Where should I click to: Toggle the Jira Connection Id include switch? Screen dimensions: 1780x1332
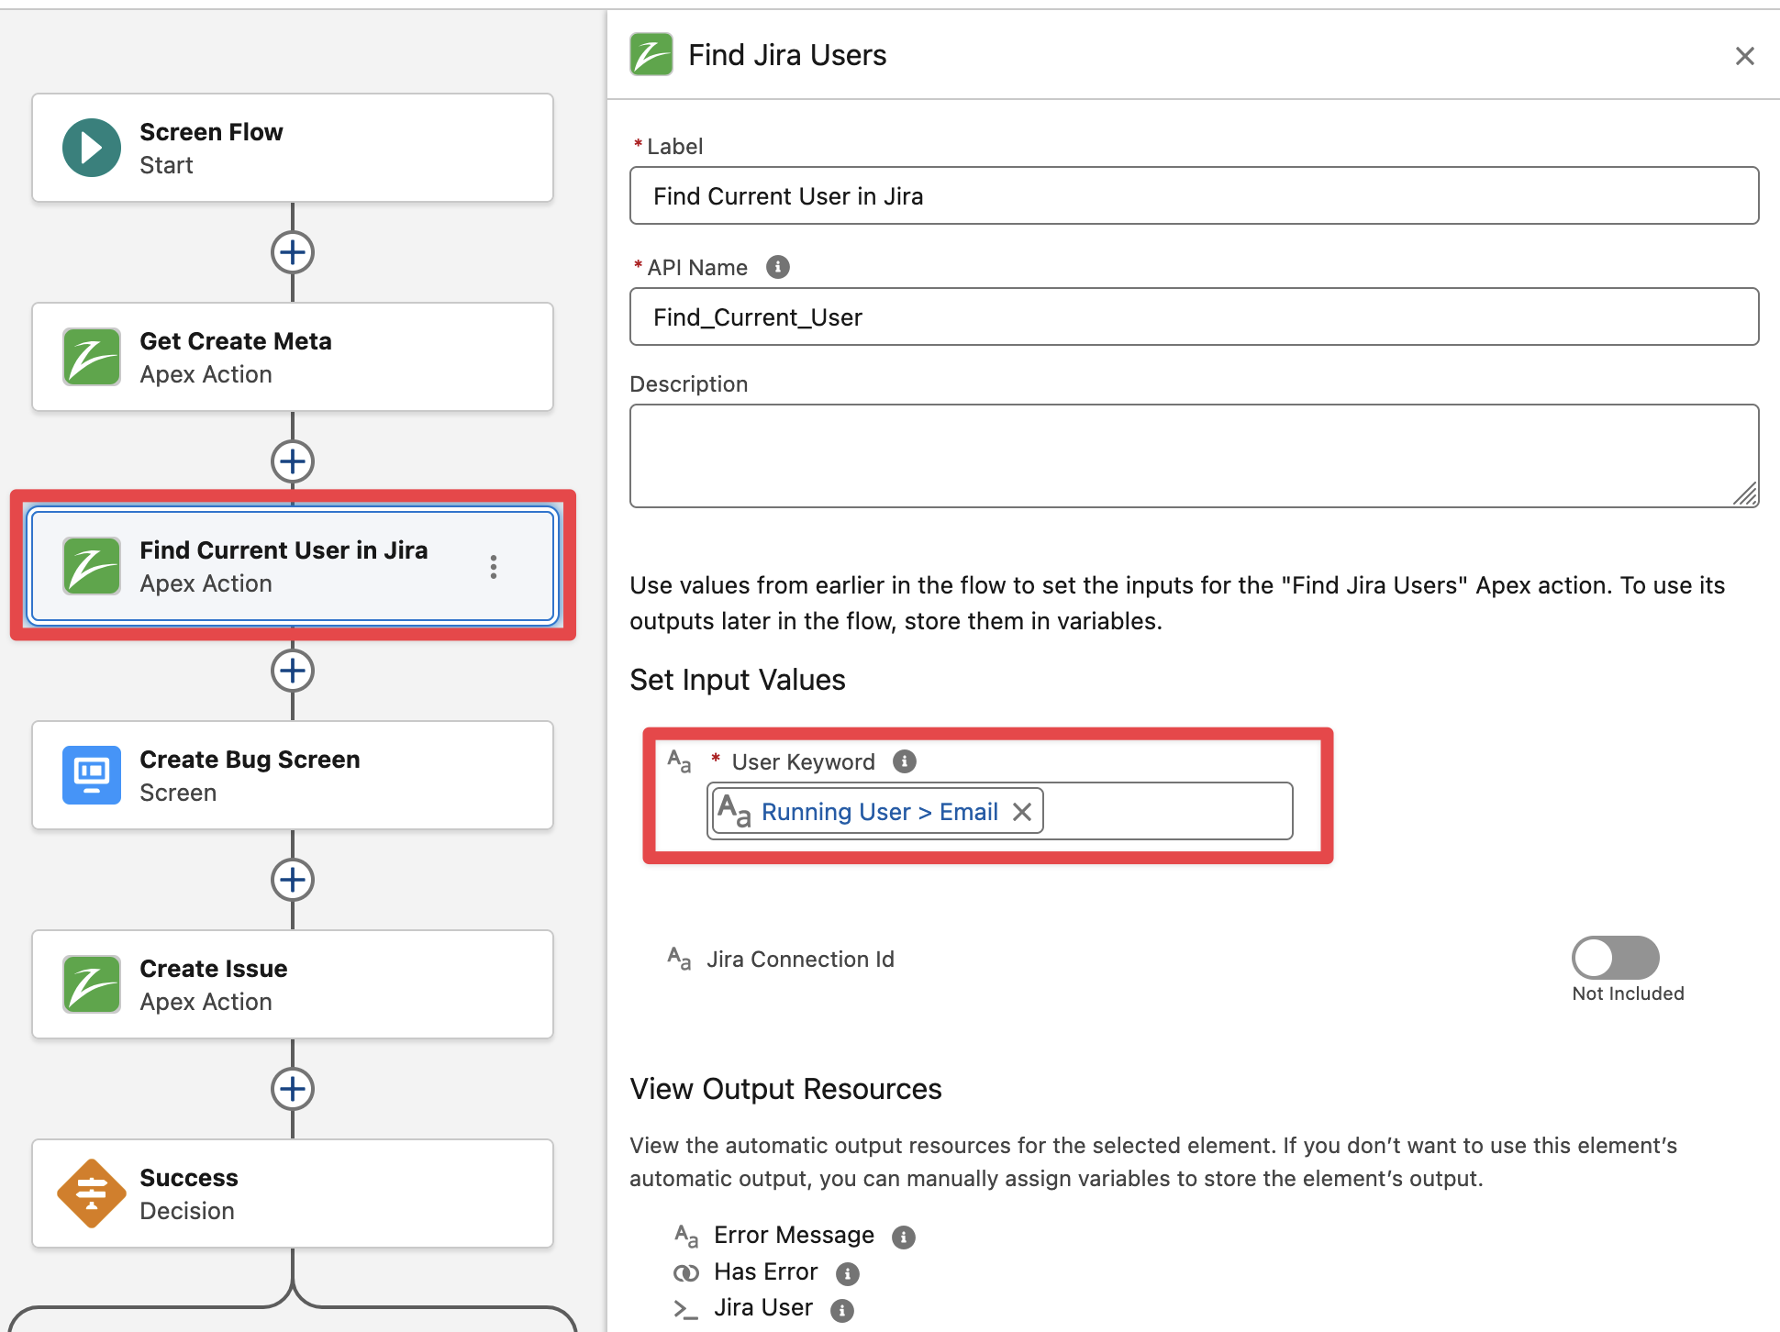pos(1615,958)
